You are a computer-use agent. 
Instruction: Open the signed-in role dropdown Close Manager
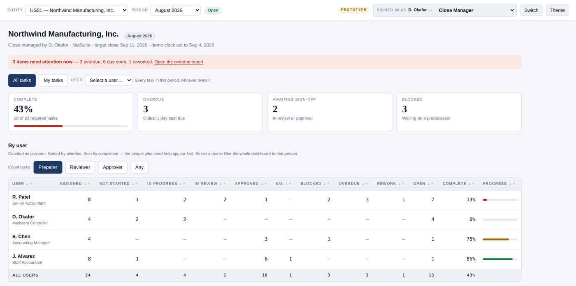pos(445,10)
